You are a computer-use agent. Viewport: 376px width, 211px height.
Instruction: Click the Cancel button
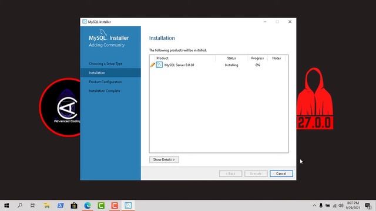point(281,173)
